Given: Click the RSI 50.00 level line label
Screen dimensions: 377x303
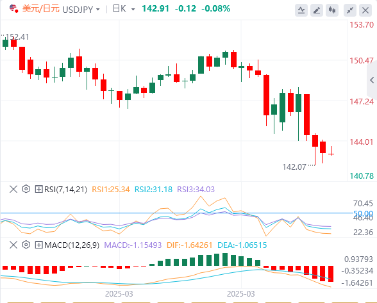Looking at the screenshot, I should 363,213.
